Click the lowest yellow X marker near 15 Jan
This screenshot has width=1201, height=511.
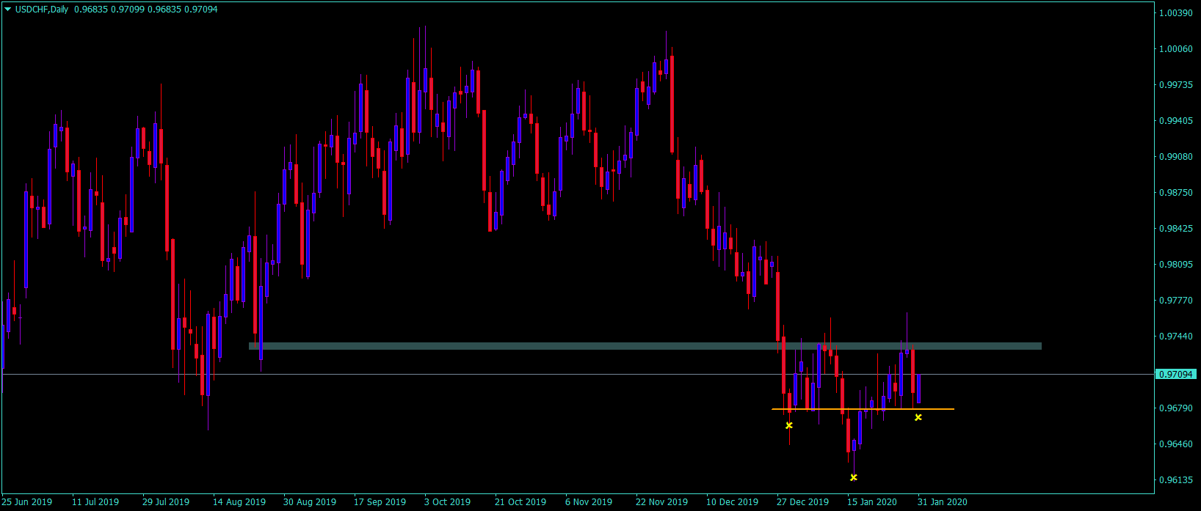point(854,477)
